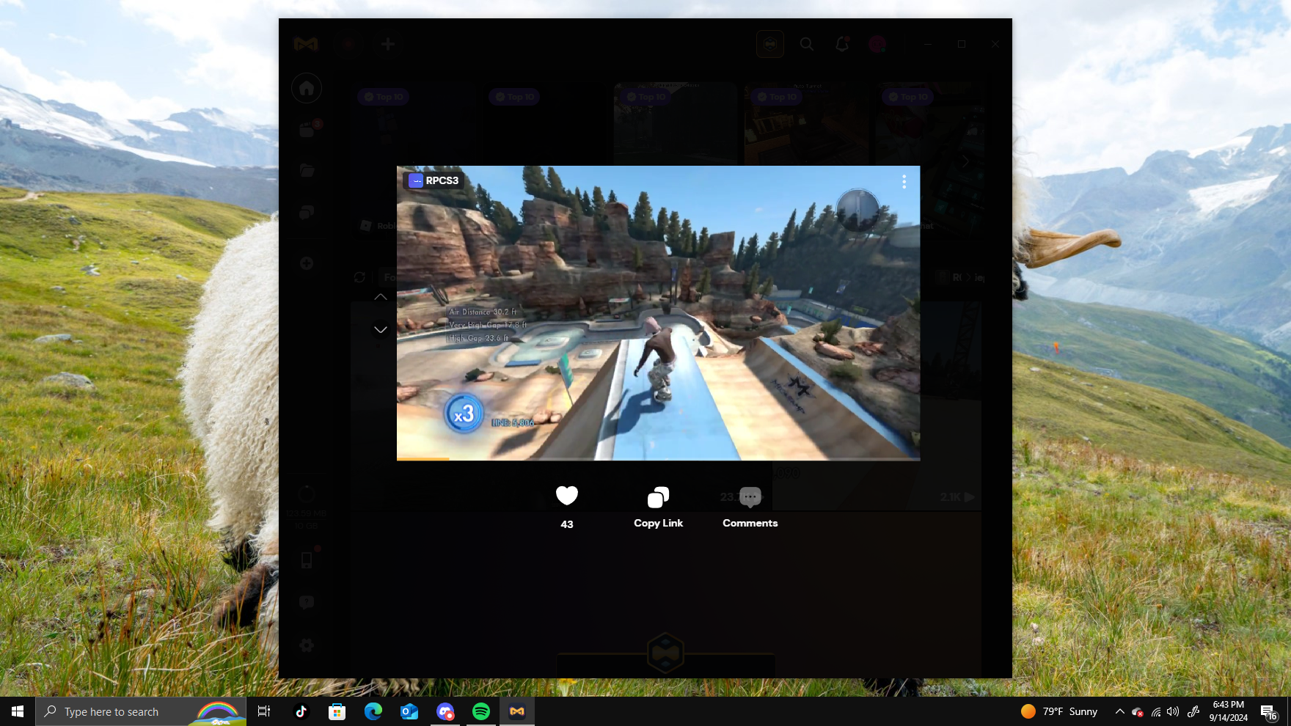1291x726 pixels.
Task: Open the chat bubbles icon in sidebar
Action: 307,213
